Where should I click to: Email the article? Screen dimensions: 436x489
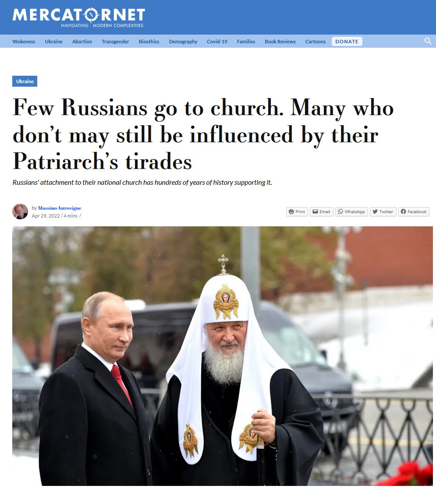pos(322,211)
